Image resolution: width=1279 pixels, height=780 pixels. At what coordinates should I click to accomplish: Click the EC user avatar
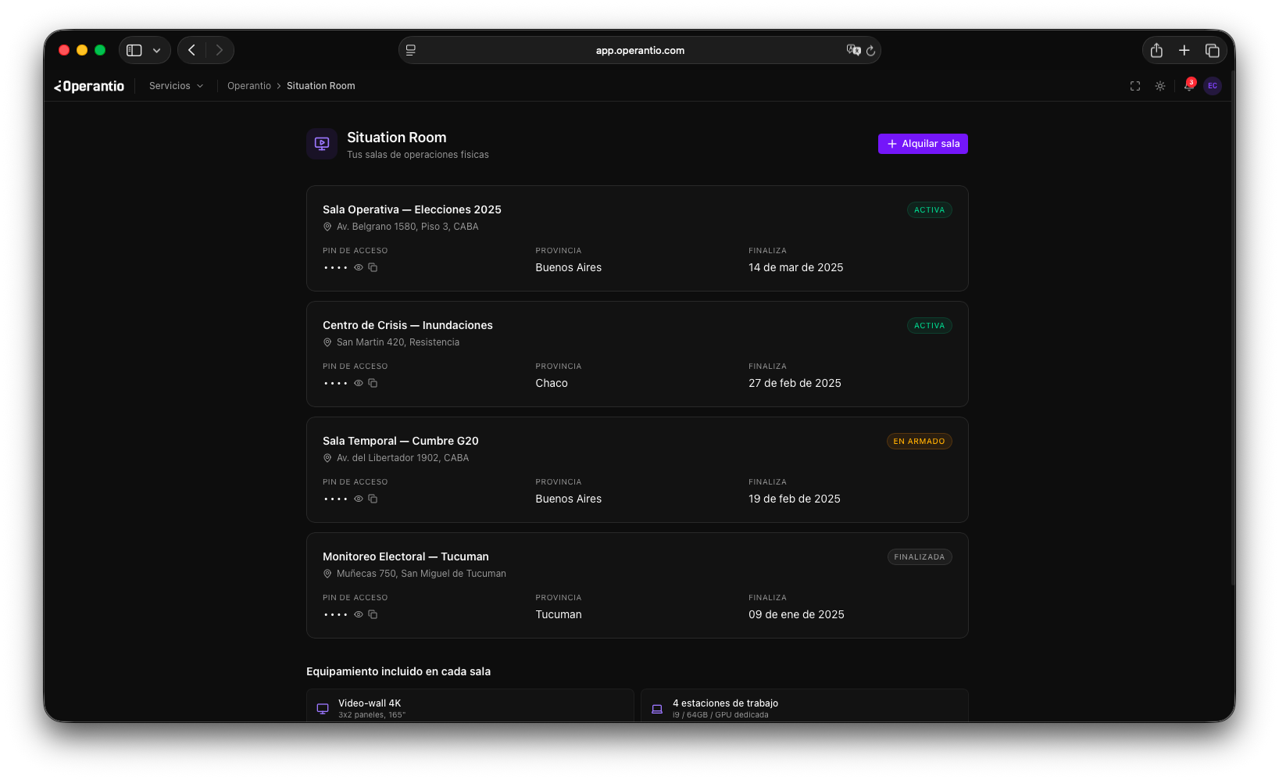[1212, 86]
